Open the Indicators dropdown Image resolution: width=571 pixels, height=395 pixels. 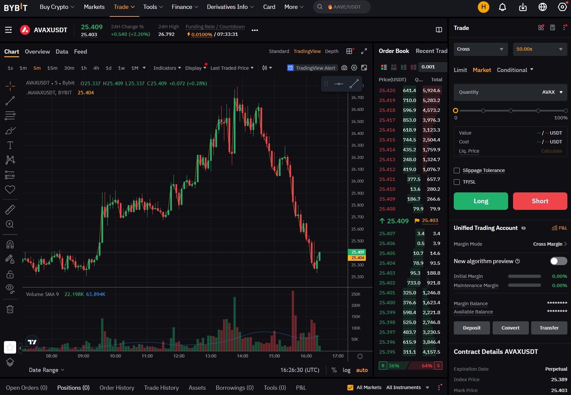[167, 68]
